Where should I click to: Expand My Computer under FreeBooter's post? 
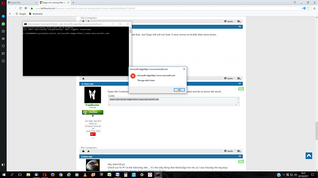[x=89, y=148]
